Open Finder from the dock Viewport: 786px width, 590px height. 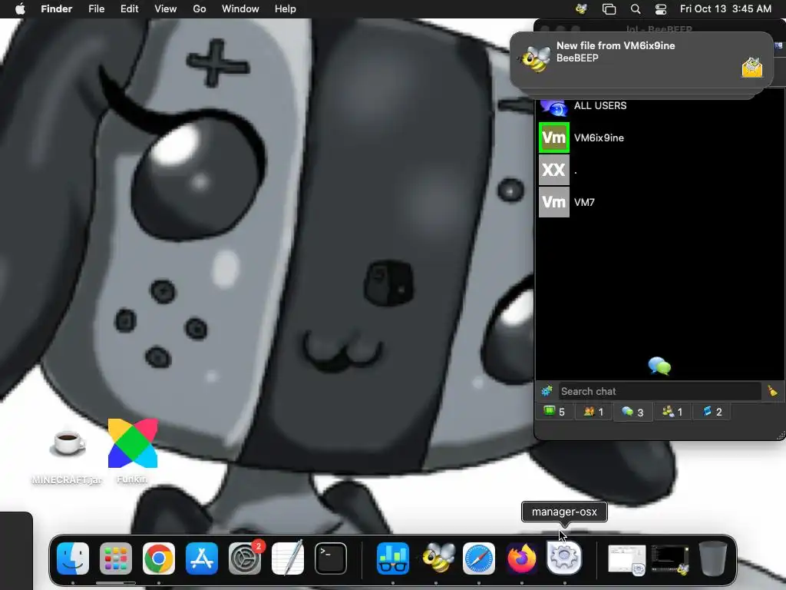pos(73,559)
